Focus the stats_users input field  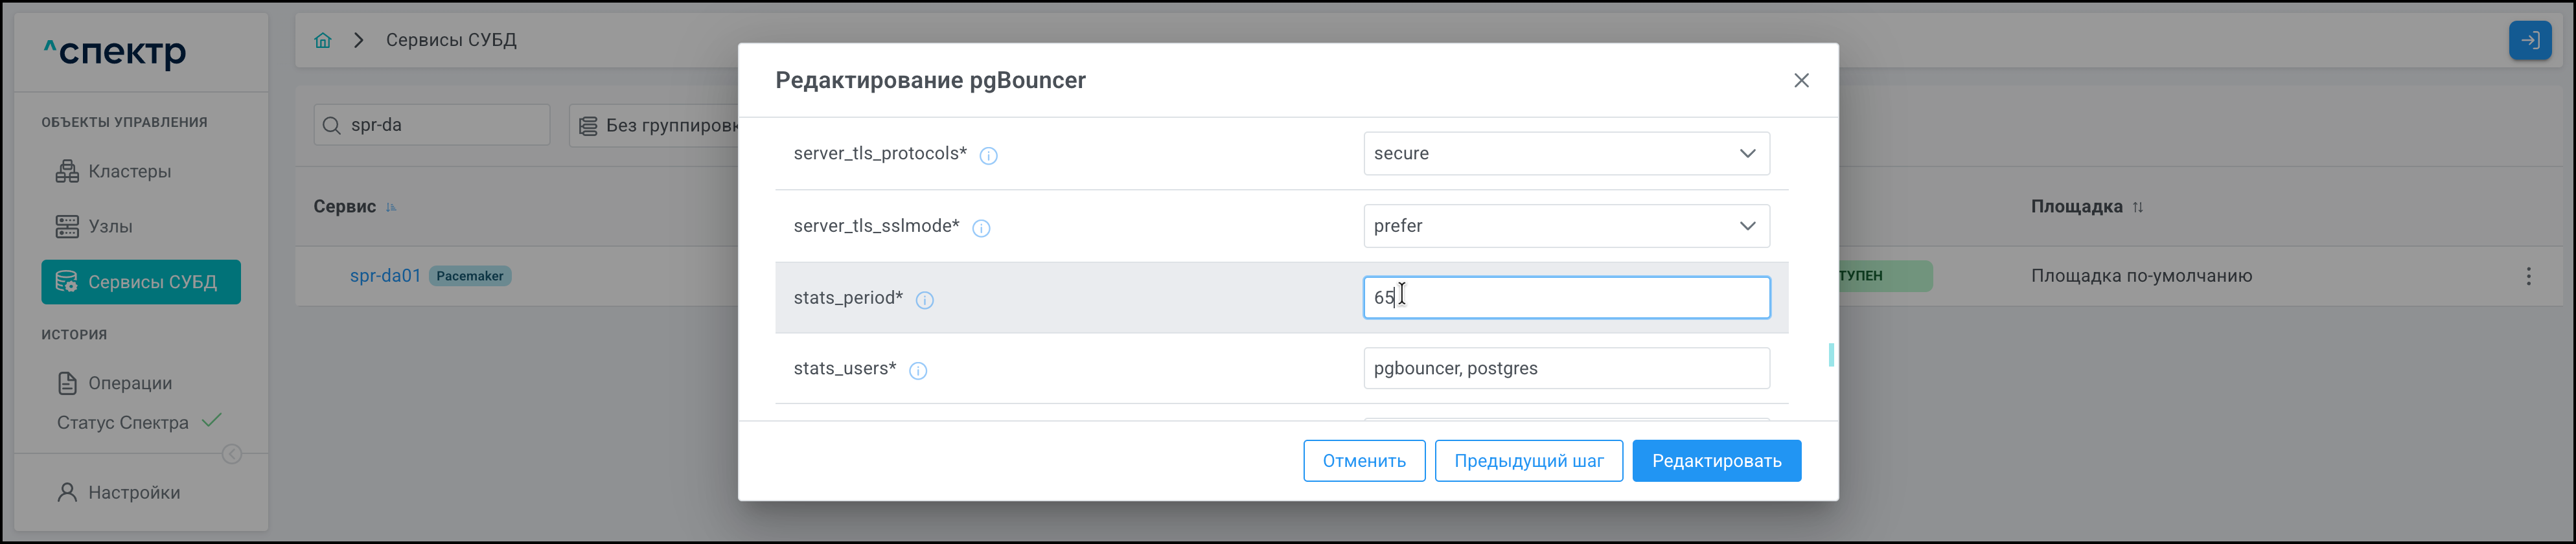point(1566,368)
